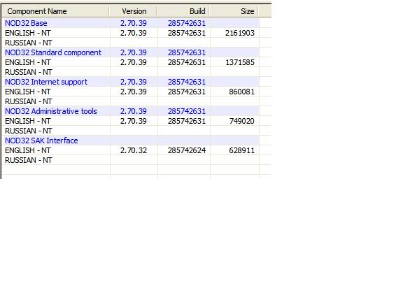The image size is (403, 302).
Task: Select ENGLISH - NT row with version 2.70.32
Action: 131,150
